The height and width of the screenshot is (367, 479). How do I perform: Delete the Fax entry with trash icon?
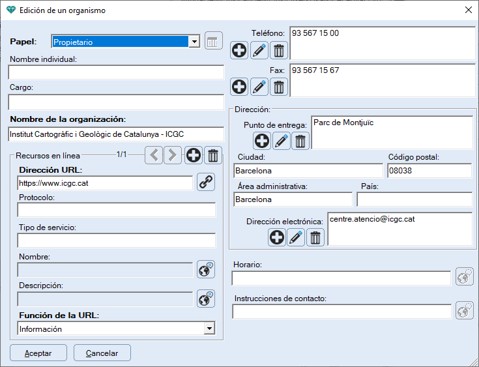click(279, 87)
